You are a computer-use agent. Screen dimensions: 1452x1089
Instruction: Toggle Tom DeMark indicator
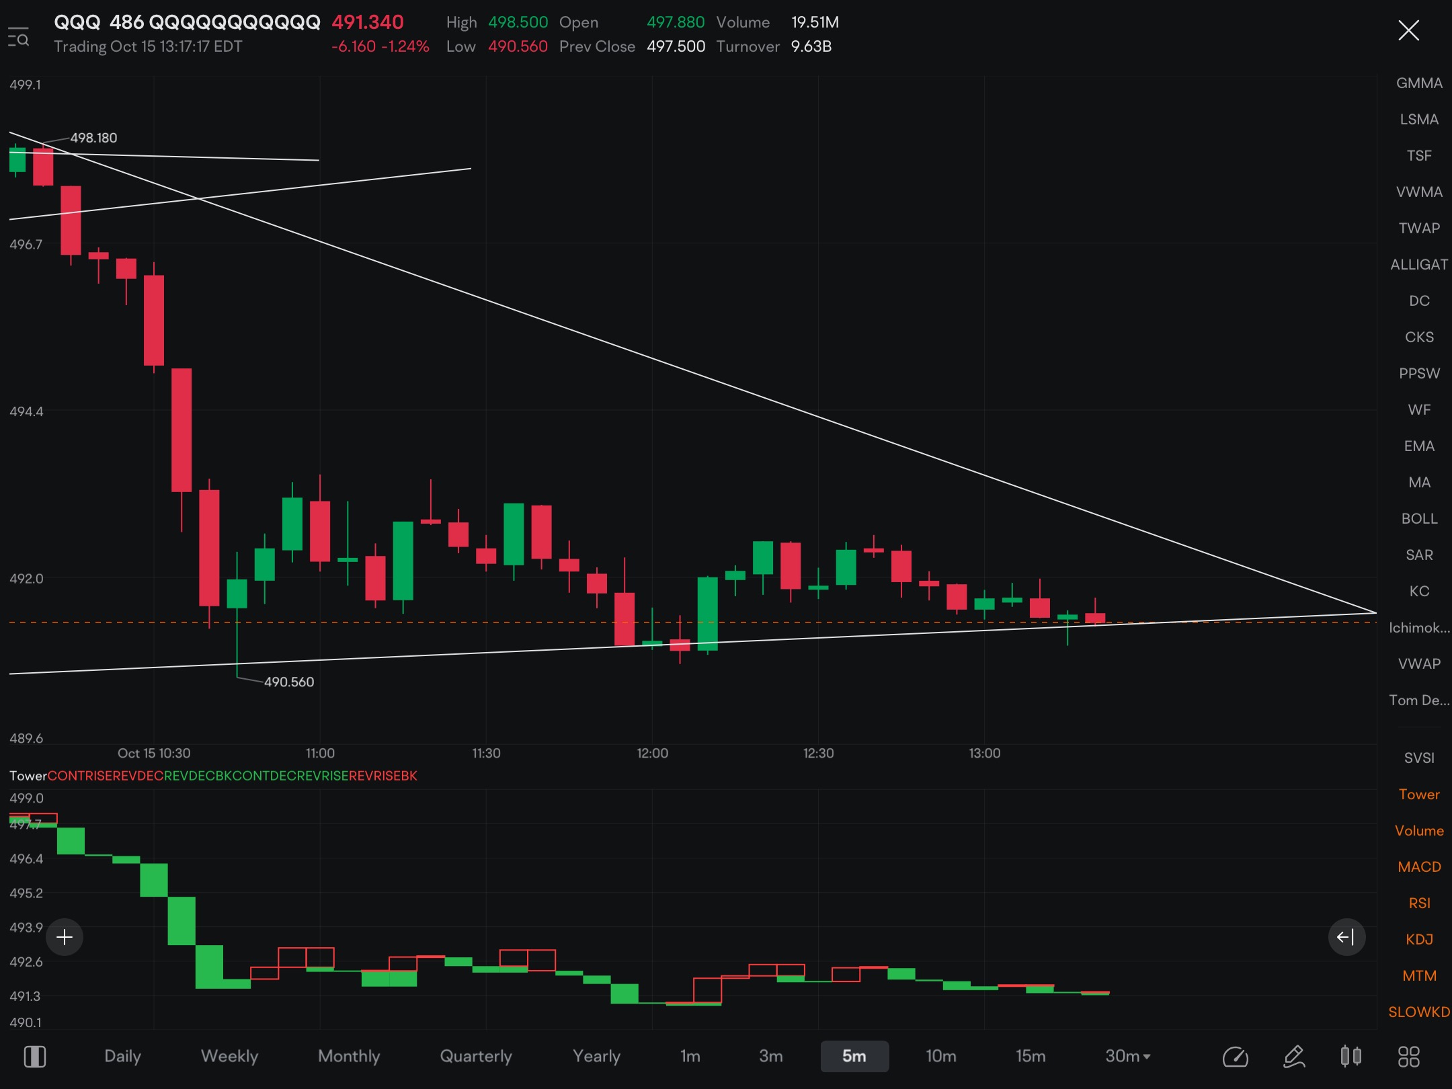coord(1419,700)
